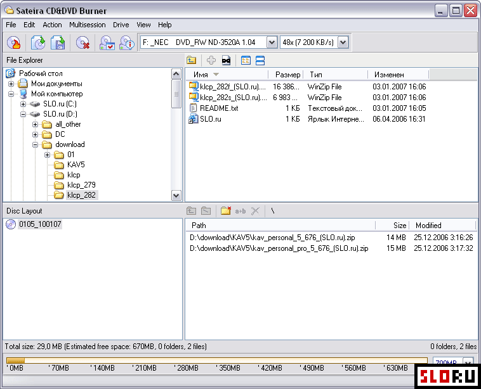This screenshot has width=481, height=389.
Task: Click the Burn disc flame icon
Action: point(14,42)
